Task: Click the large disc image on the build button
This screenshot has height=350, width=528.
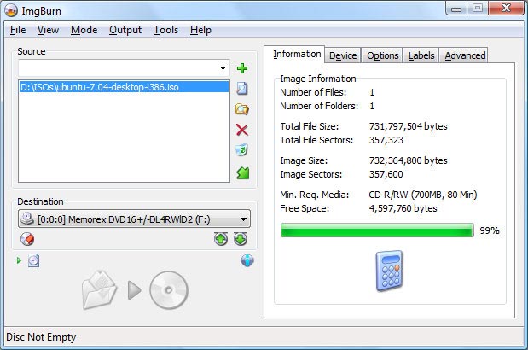Action: coord(169,290)
